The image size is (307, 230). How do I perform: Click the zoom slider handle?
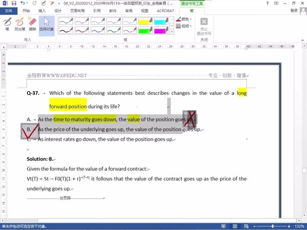pyautogui.click(x=273, y=227)
